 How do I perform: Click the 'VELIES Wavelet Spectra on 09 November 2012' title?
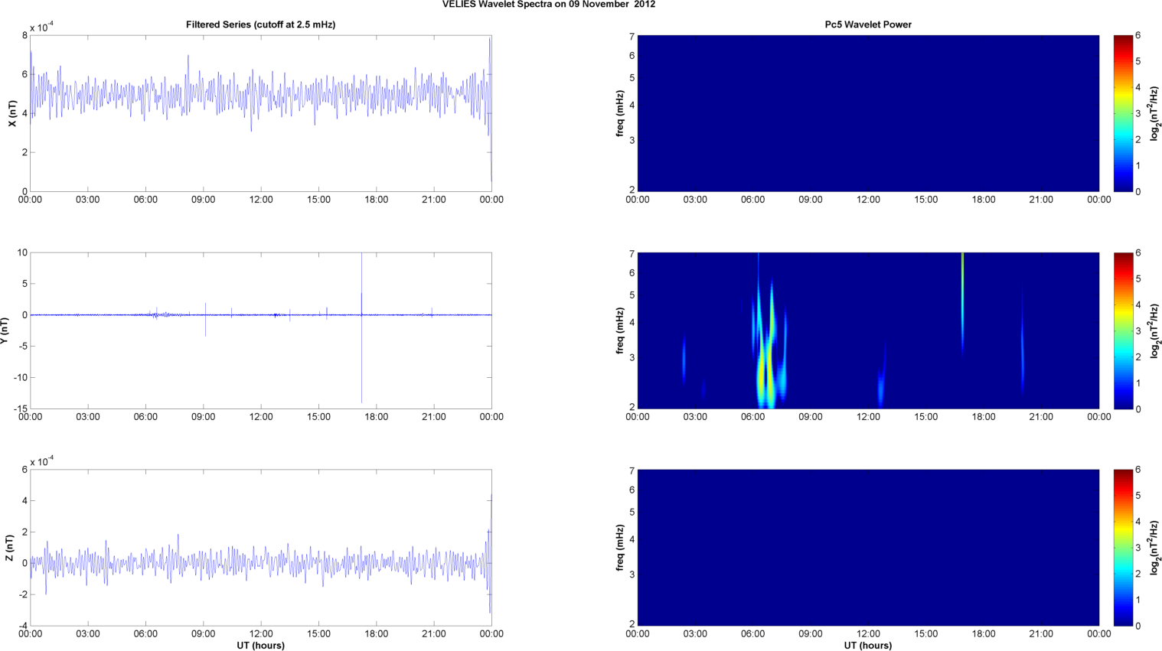click(x=549, y=5)
